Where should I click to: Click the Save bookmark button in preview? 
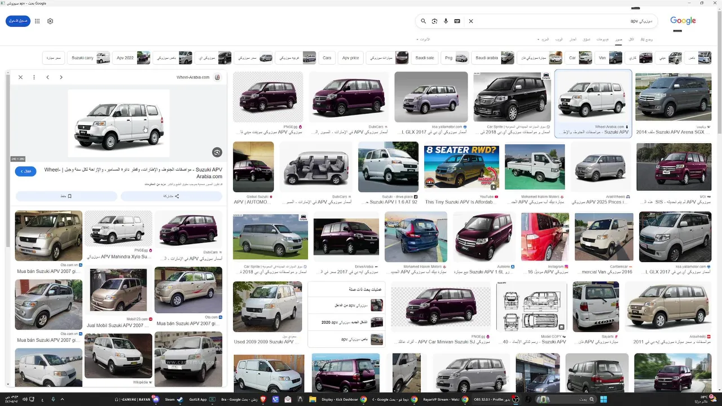67,196
